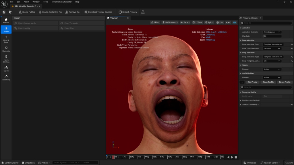The height and width of the screenshot is (165, 294).
Task: Open the Body Template Animation Idle dropdown
Action: coord(272,61)
